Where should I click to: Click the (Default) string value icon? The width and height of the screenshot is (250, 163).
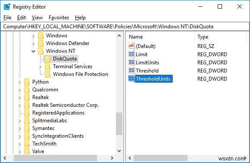(x=131, y=46)
